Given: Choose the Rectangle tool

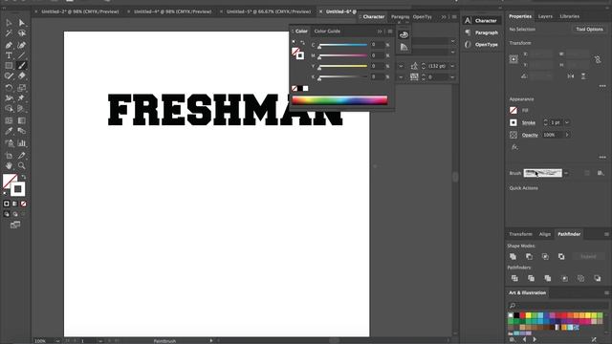Looking at the screenshot, I should [x=9, y=66].
